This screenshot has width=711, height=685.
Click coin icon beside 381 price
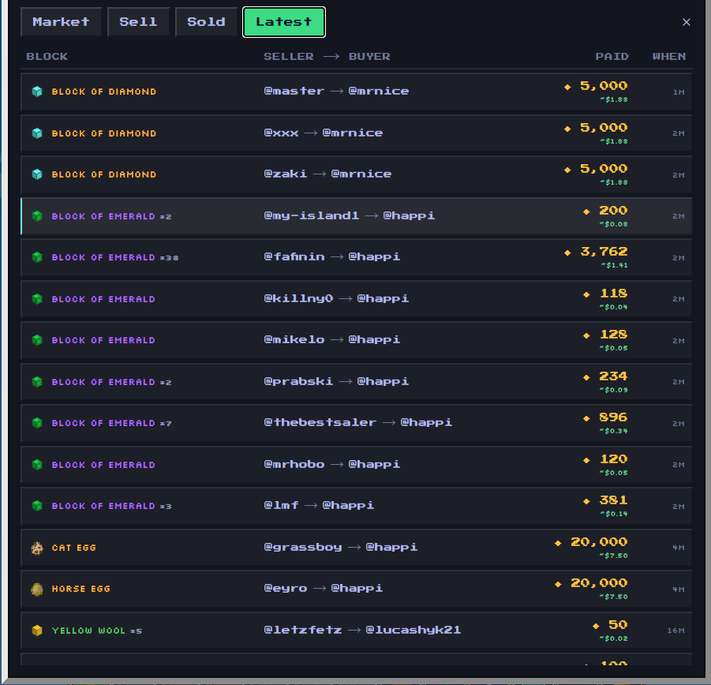click(586, 501)
